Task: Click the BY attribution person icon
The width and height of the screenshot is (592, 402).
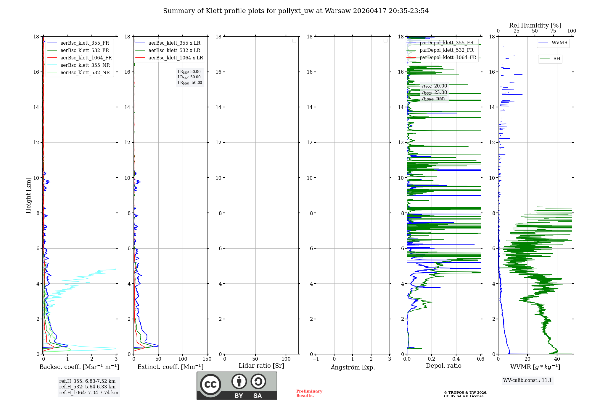Action: tap(239, 382)
